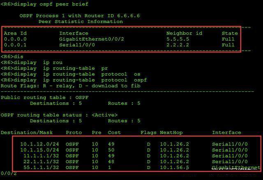Select the Area Id column header
This screenshot has height=180, width=263.
(x=15, y=33)
